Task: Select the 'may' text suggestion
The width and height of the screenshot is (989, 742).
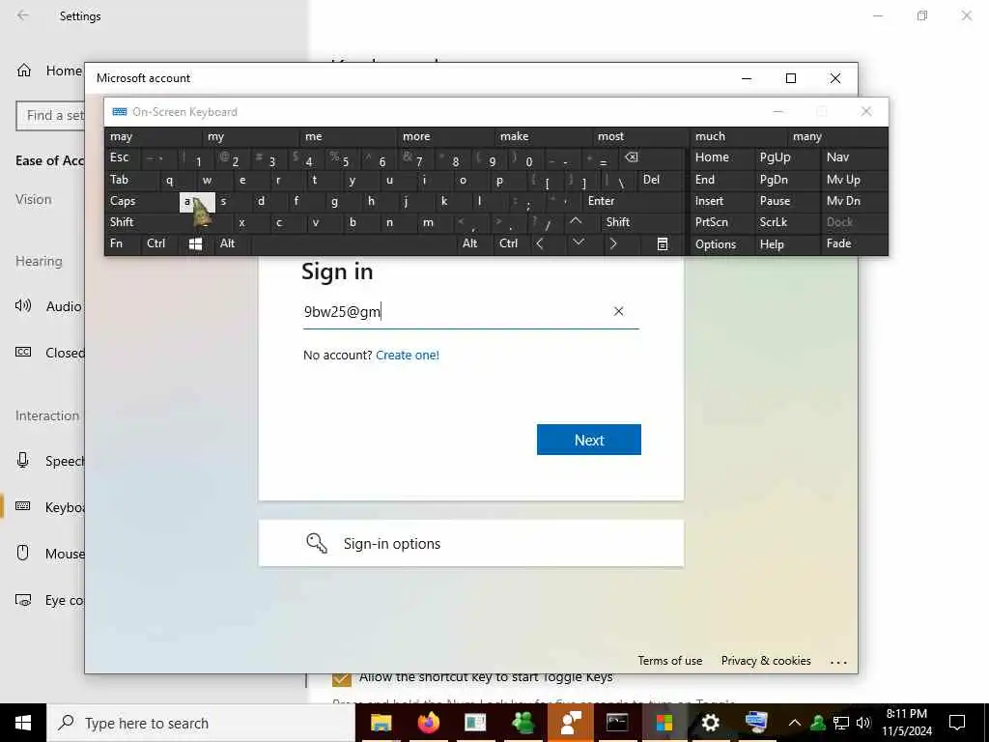Action: coord(154,136)
